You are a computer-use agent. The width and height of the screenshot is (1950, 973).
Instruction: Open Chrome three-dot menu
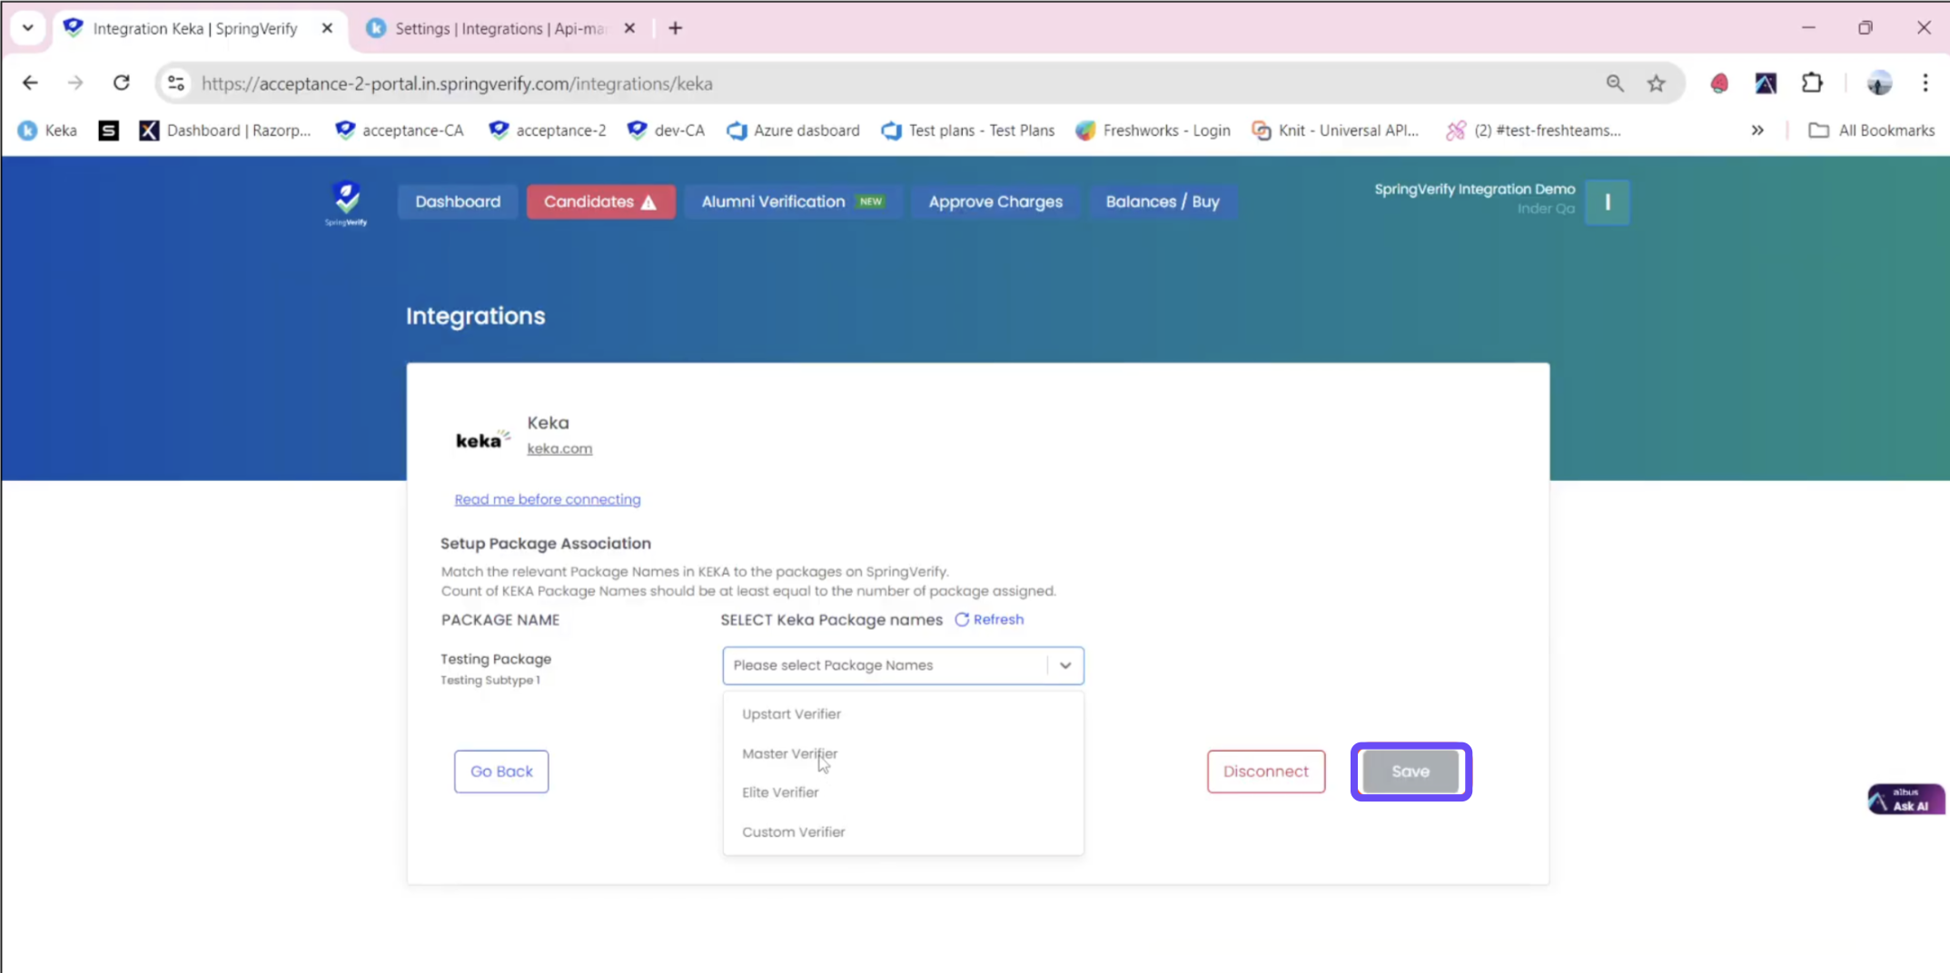[1925, 84]
